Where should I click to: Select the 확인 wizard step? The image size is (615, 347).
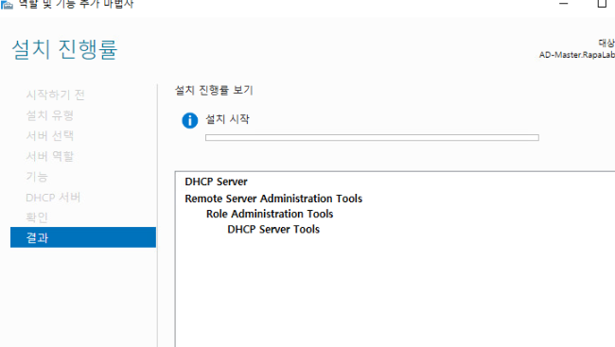(37, 217)
